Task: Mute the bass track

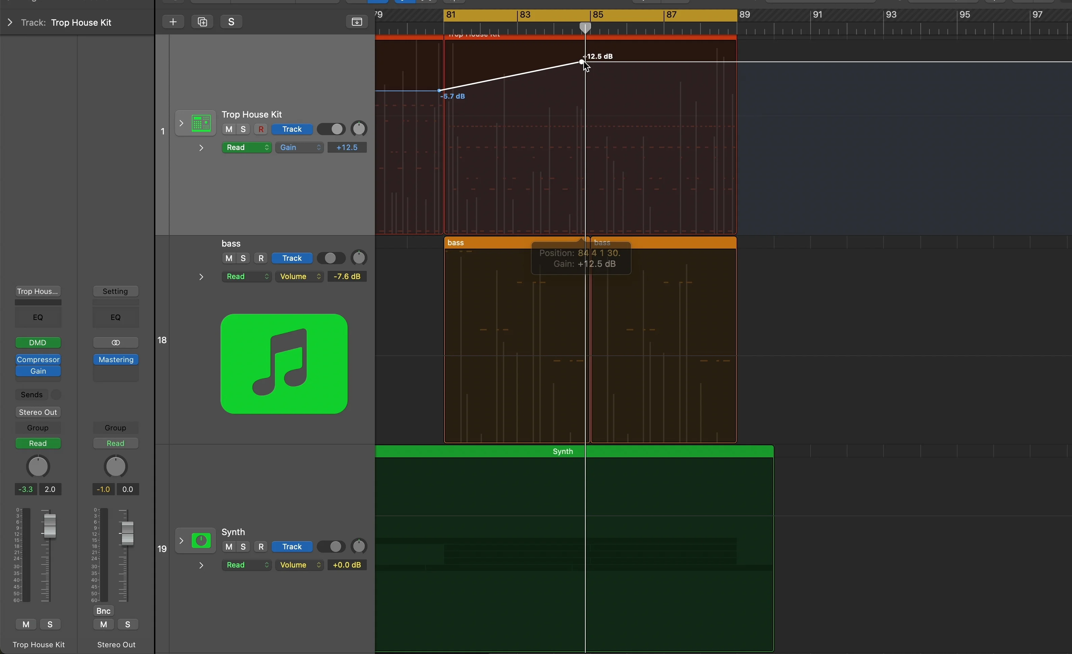Action: (x=229, y=258)
